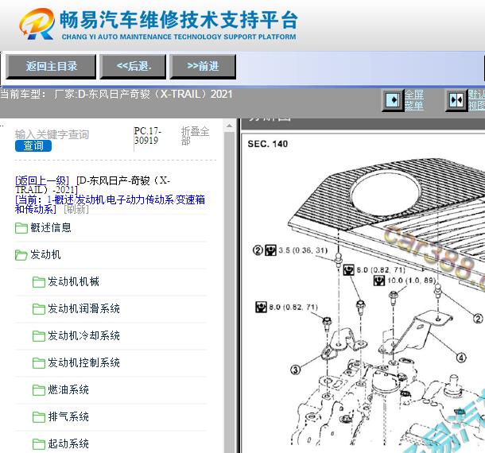This screenshot has width=485, height=453.
Task: Click the 返回上一级 link
Action: coord(42,180)
